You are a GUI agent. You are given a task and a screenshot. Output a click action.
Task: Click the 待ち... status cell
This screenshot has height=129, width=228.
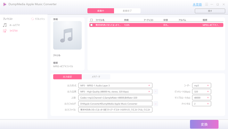[x=166, y=25]
